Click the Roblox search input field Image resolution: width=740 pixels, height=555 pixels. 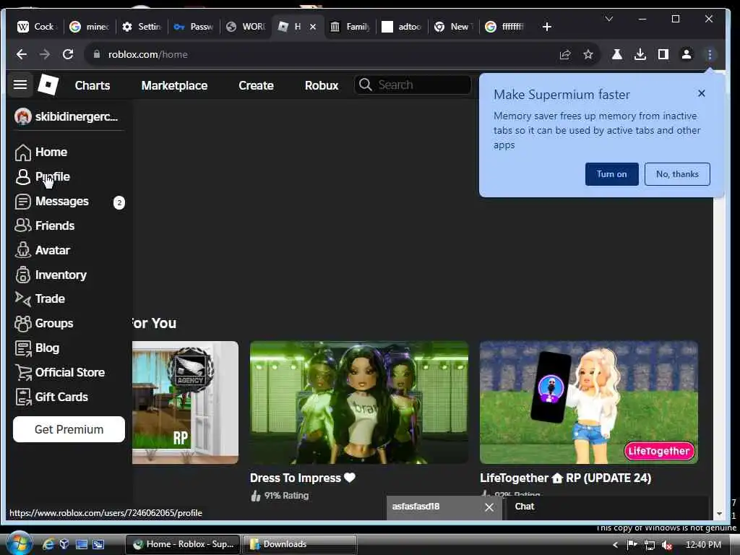click(413, 85)
